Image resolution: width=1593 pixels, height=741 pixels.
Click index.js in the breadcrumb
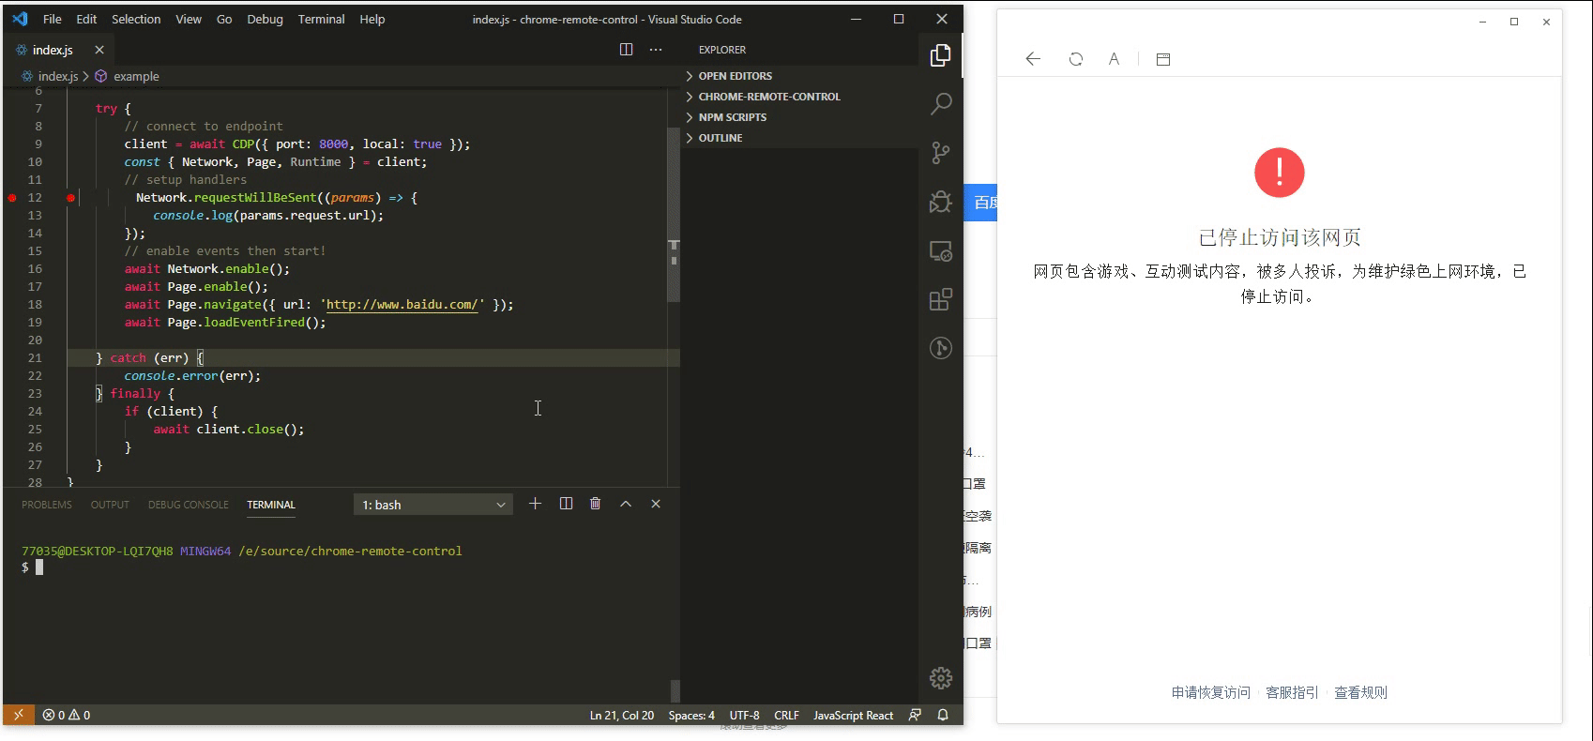pos(57,76)
